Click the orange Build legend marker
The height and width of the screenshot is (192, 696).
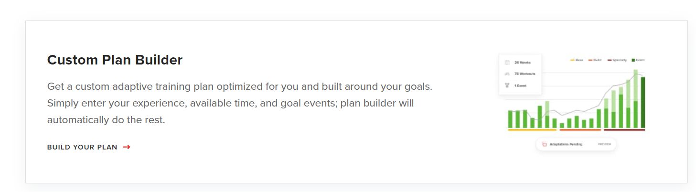click(x=590, y=60)
